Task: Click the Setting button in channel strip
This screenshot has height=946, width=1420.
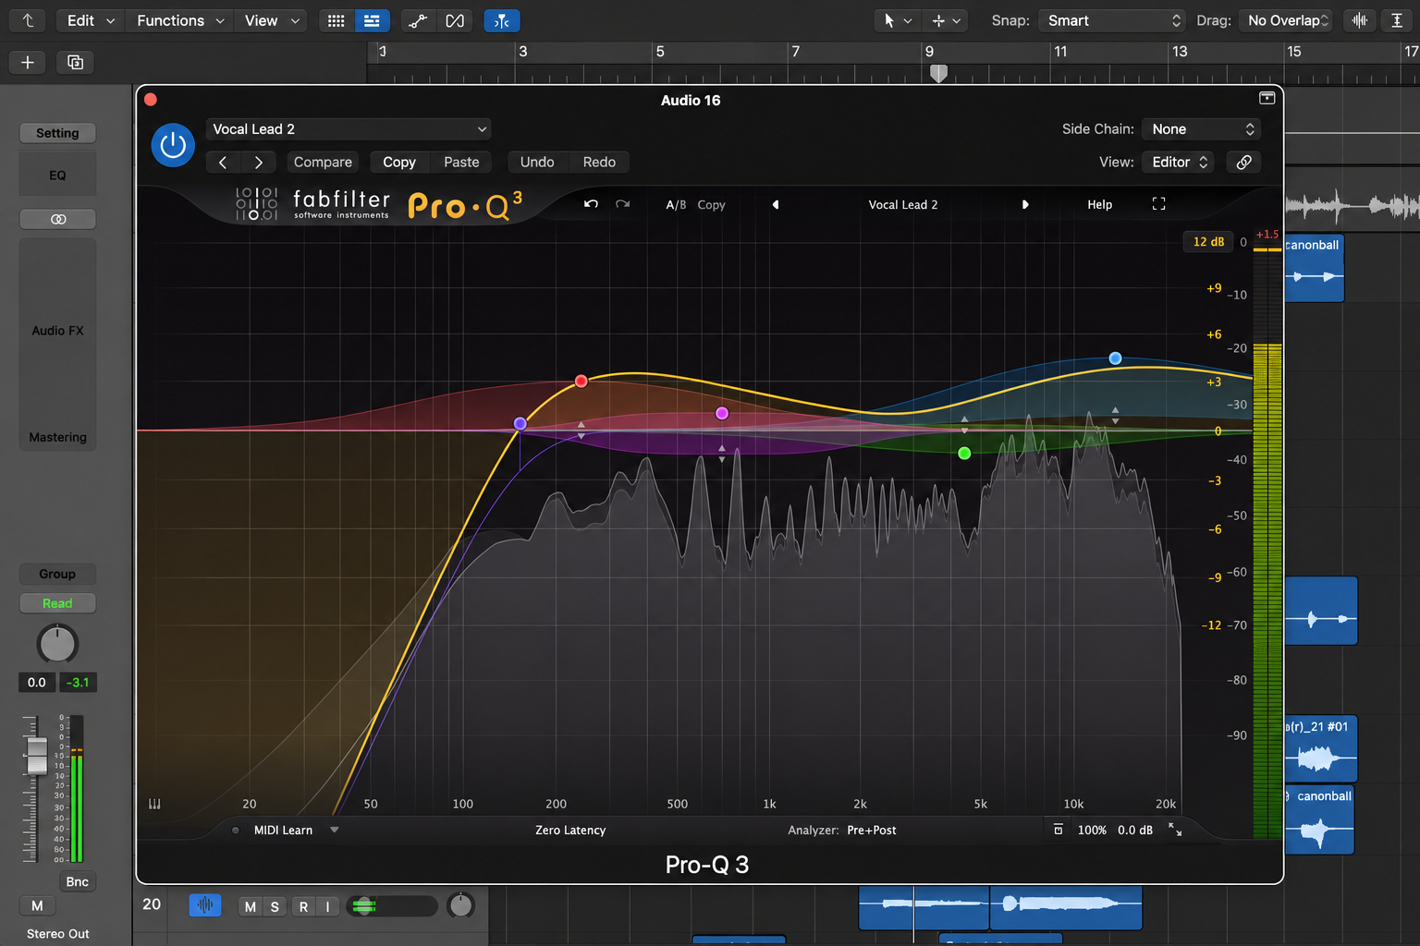Action: tap(57, 133)
